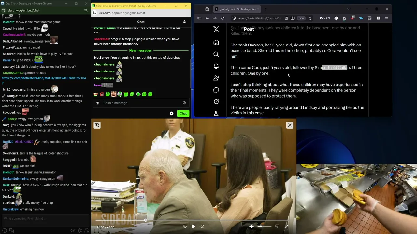Image resolution: width=417 pixels, height=234 pixels.
Task: Rewind the video a few seconds
Action: pyautogui.click(x=185, y=227)
